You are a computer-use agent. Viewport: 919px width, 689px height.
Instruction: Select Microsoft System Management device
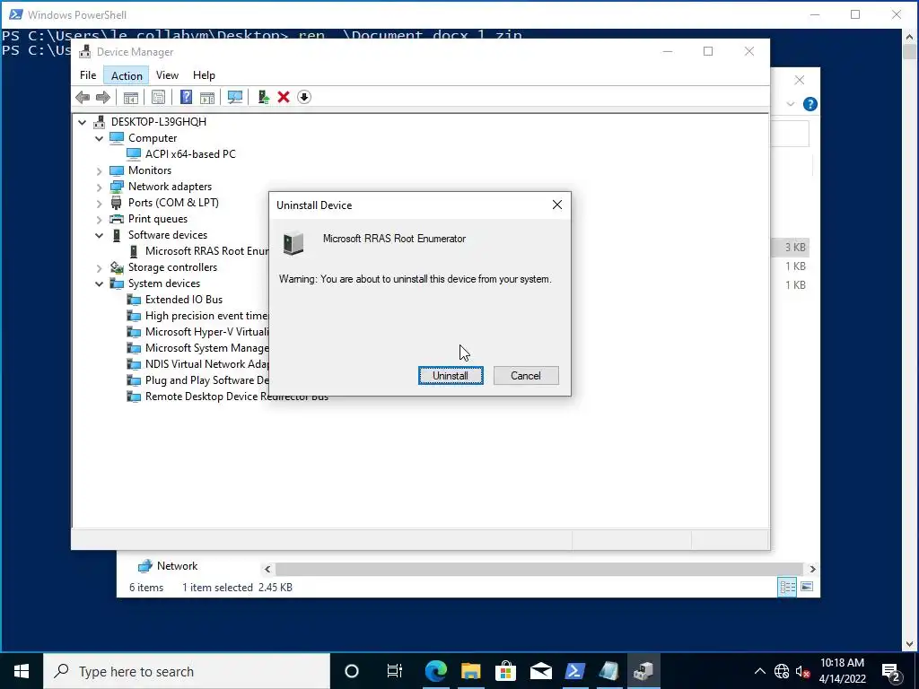click(x=206, y=348)
